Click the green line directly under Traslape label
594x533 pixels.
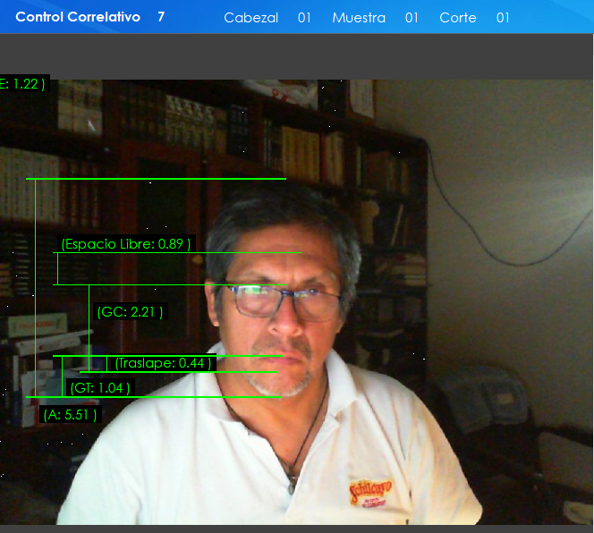(179, 372)
